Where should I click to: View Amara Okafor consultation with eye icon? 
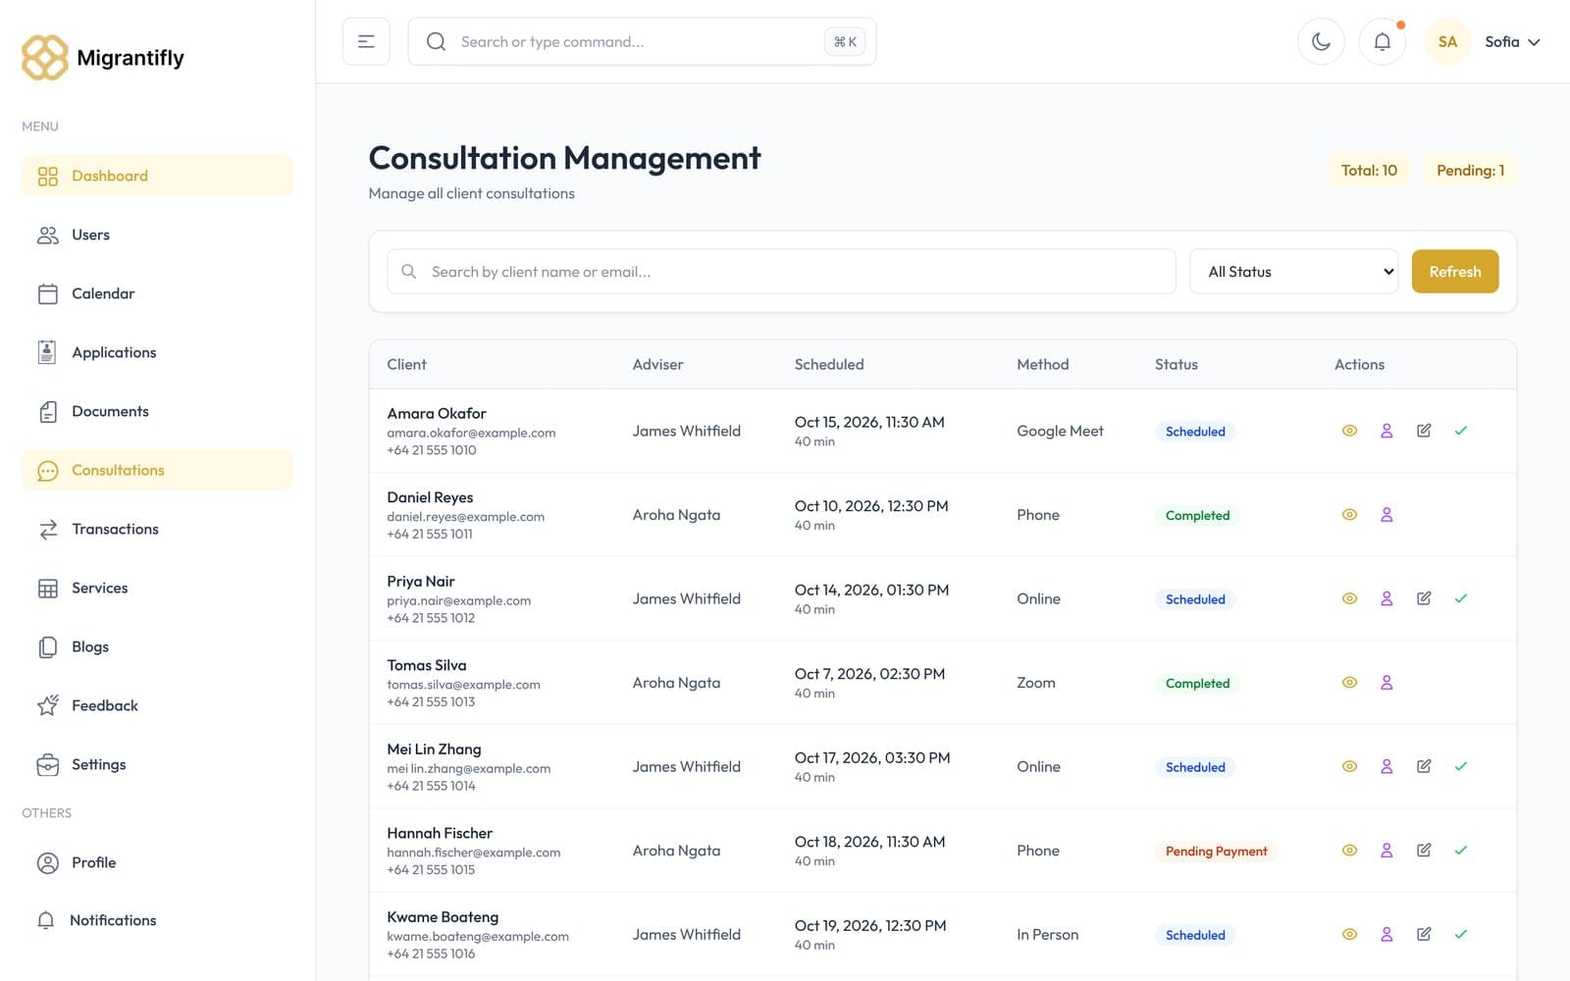point(1349,431)
